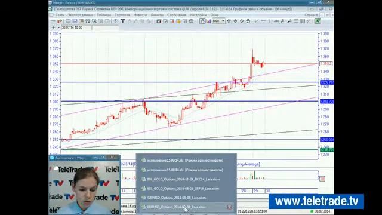Viewport: 382px width, 215px height.
Task: Click the plus add icon beside date field
Action: tap(54, 27)
